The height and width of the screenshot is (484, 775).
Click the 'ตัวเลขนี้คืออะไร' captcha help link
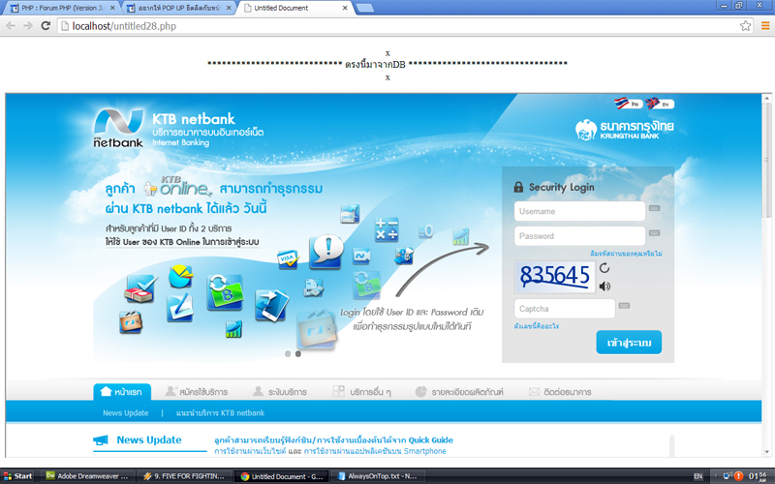[537, 326]
